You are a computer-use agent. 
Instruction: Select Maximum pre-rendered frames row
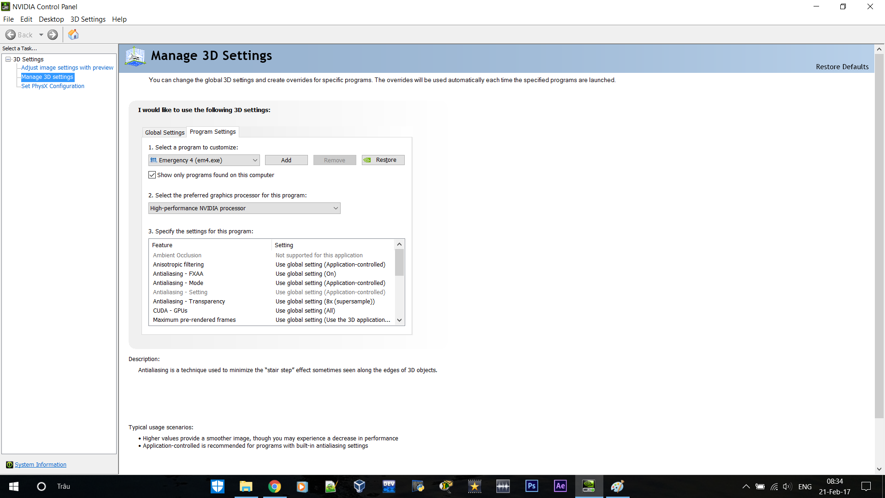[x=271, y=320]
